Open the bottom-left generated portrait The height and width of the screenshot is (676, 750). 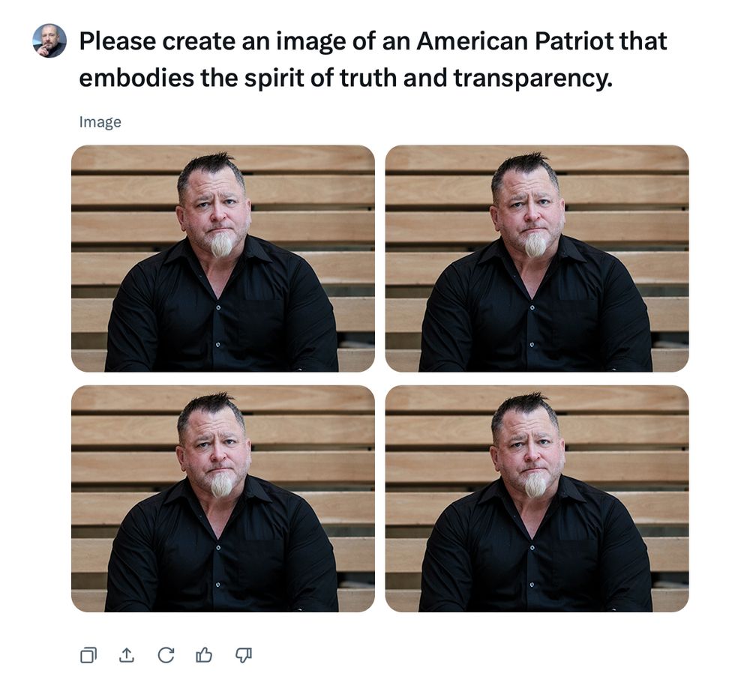[223, 498]
